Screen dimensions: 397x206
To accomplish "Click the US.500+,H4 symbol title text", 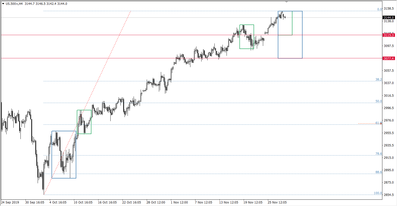I will tap(14, 4).
